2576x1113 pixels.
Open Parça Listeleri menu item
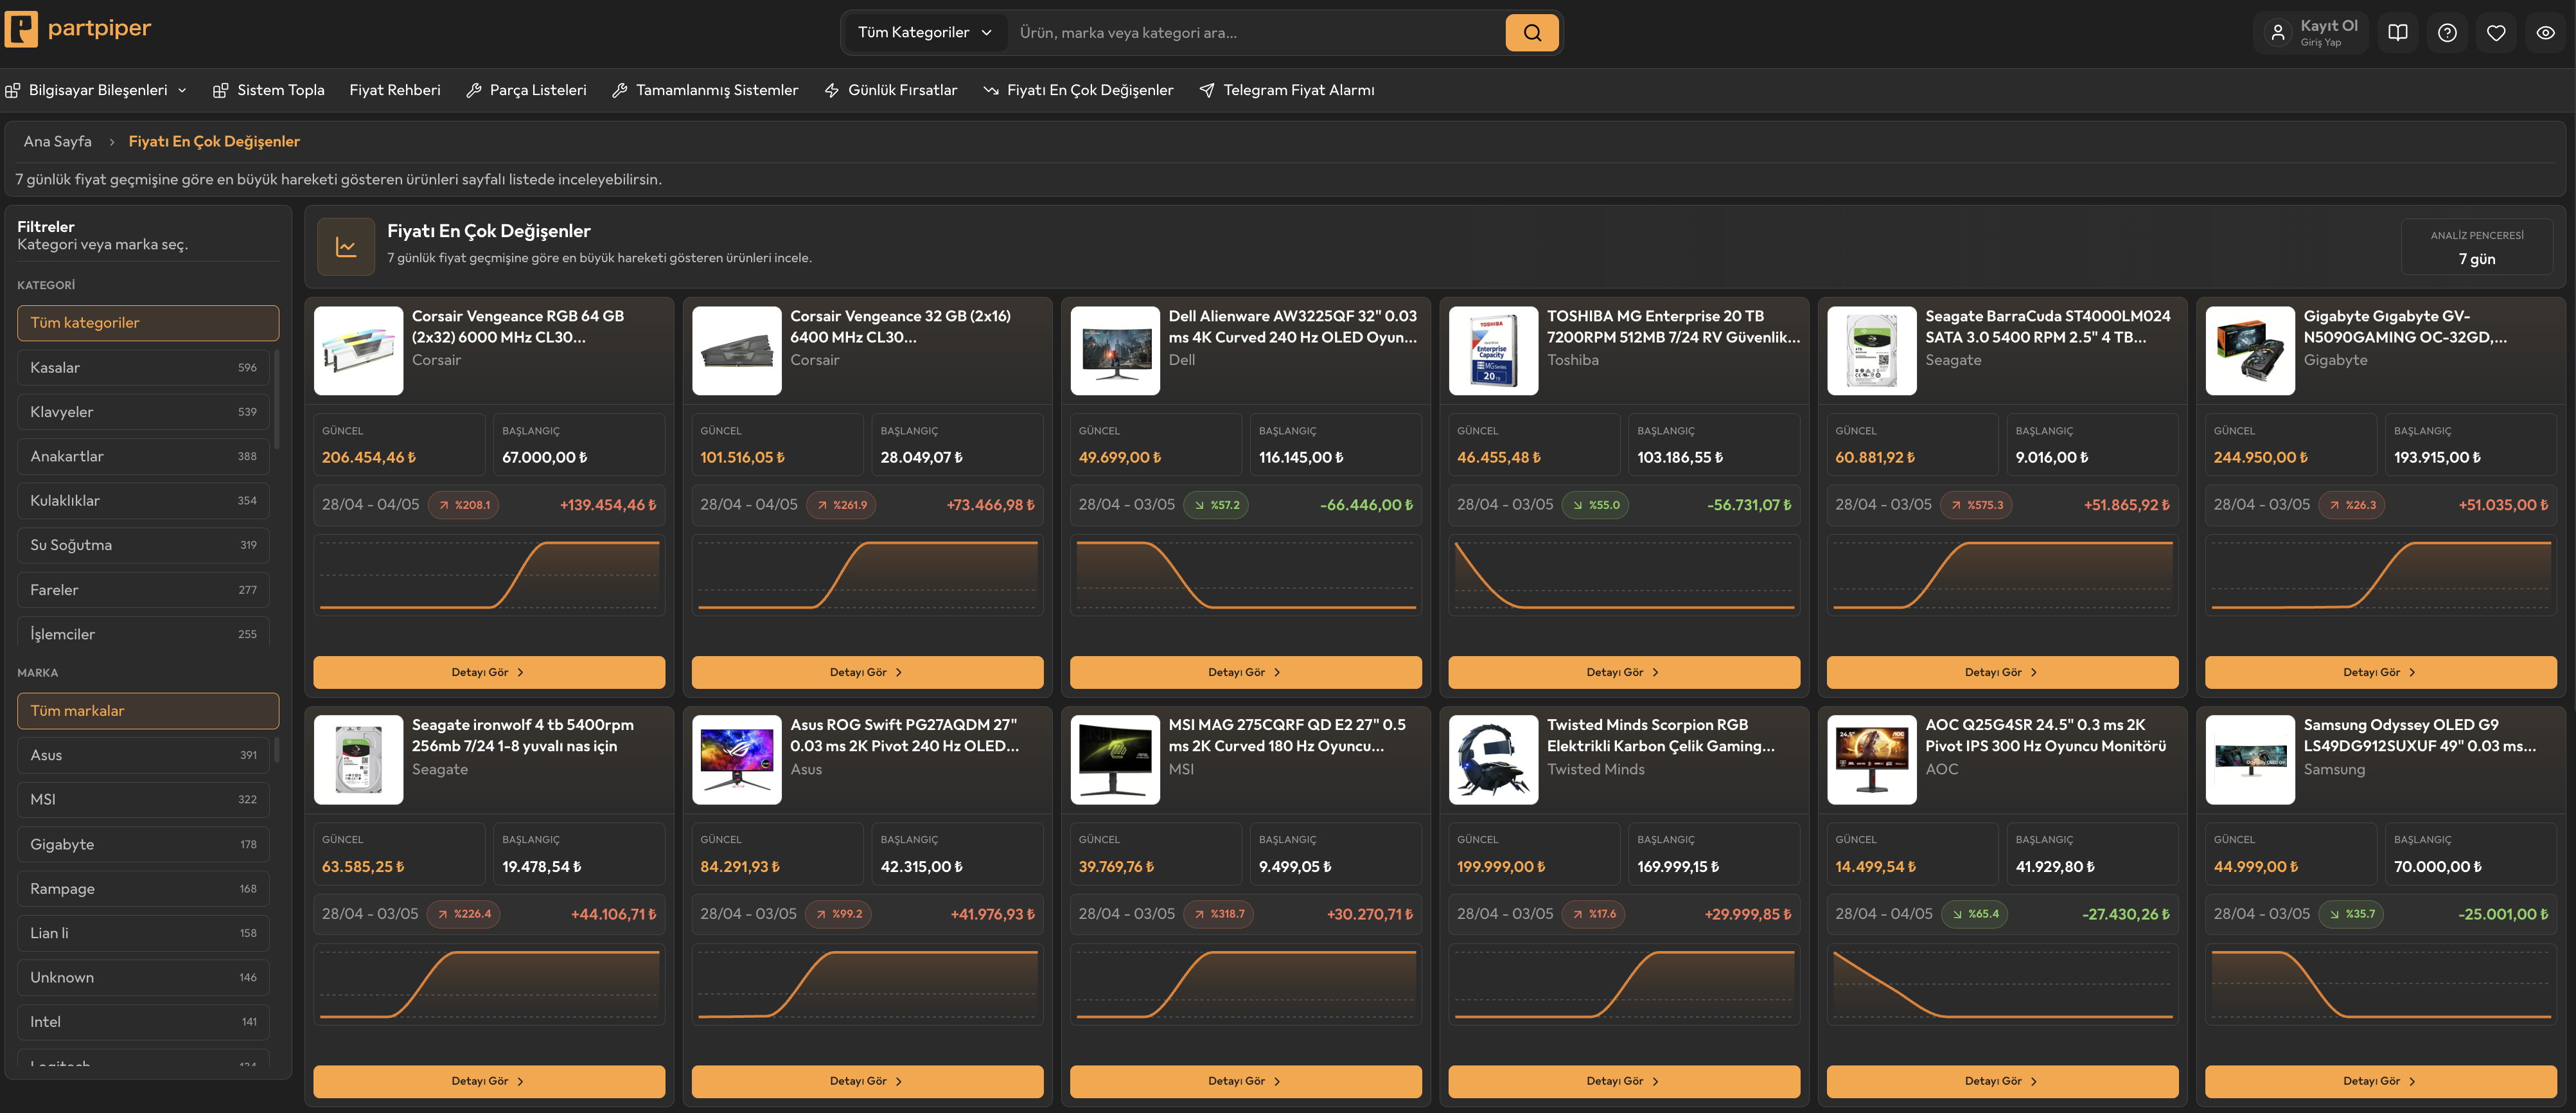coord(526,90)
